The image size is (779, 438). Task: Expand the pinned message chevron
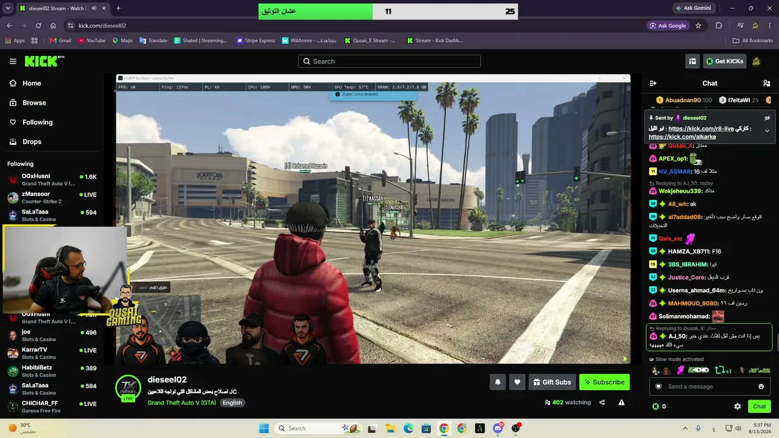(767, 131)
